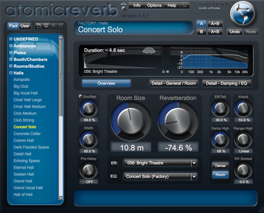Click the preset name display Concert Solo
Screen dimensions: 264x213
tap(134, 28)
